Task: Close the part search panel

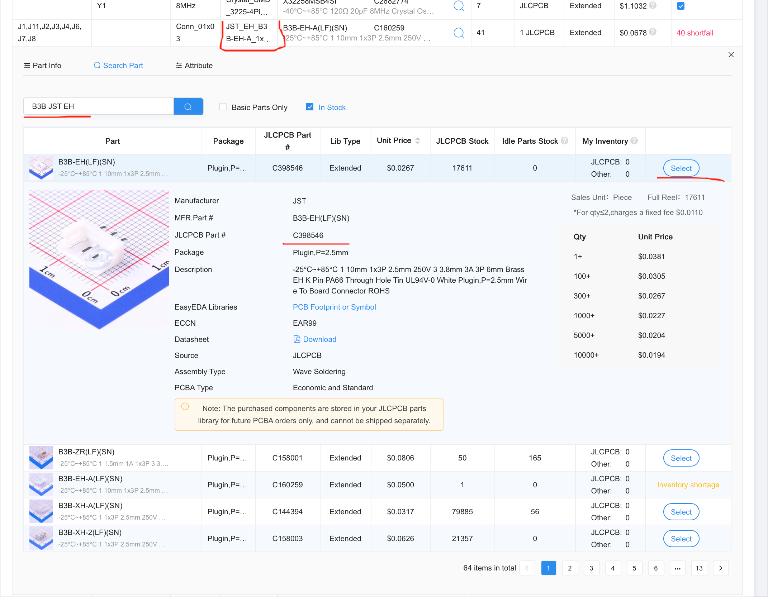Action: coord(731,55)
